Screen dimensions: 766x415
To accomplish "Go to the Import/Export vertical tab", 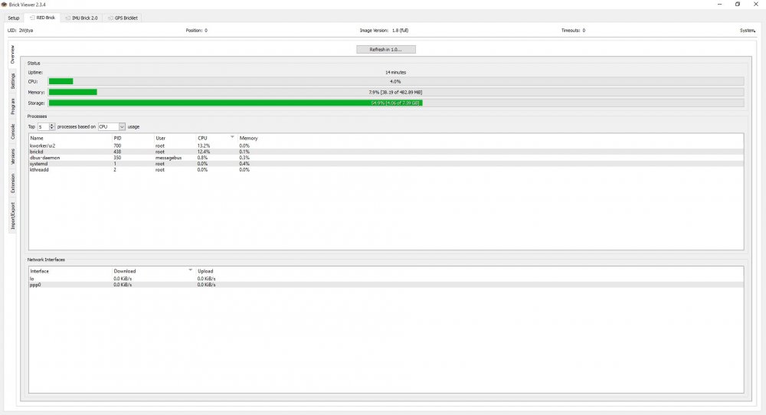I will point(12,215).
